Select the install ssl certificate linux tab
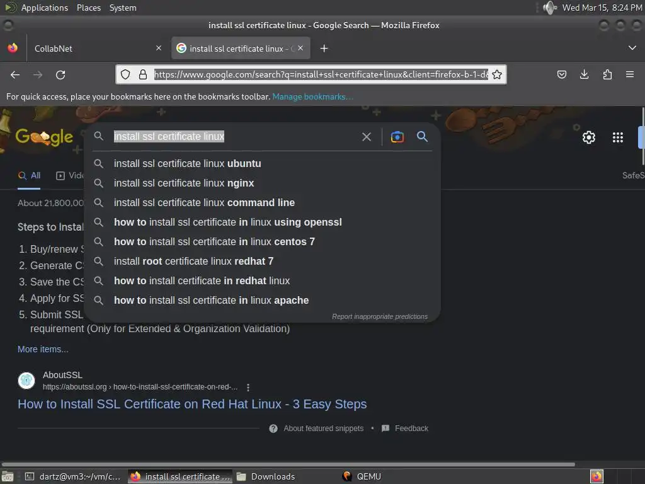The width and height of the screenshot is (645, 484). click(x=241, y=48)
